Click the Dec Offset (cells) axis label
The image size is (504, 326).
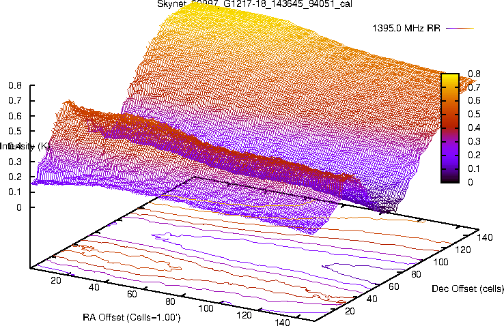point(467,288)
